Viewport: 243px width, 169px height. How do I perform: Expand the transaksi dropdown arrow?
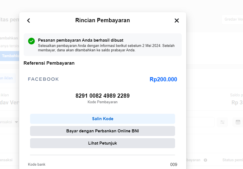(x=16, y=122)
